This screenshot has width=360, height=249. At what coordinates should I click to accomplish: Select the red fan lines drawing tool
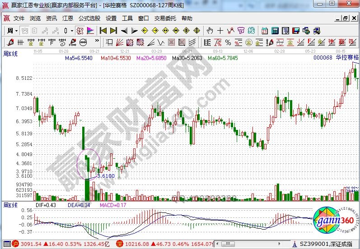[x=119, y=42]
